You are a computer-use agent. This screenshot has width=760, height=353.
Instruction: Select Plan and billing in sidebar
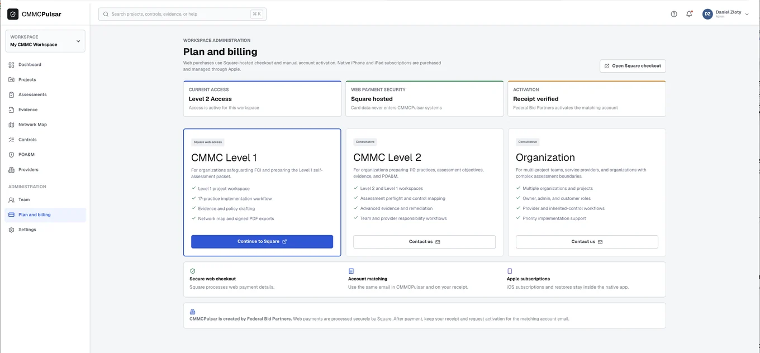(45, 215)
